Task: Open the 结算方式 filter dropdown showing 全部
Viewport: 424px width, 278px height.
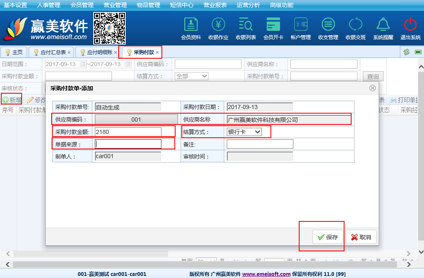Action: pos(192,76)
